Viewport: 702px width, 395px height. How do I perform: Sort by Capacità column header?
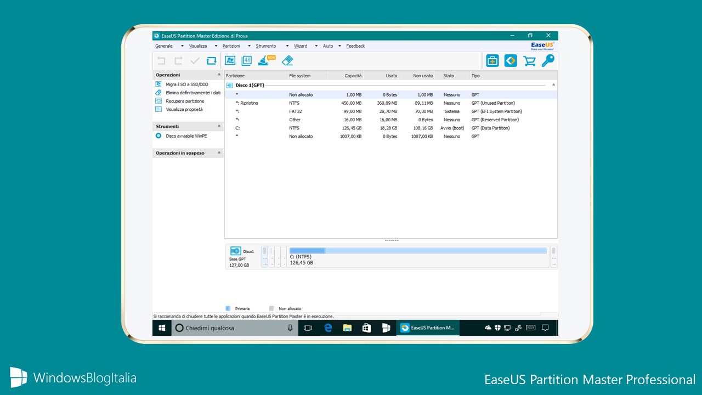pos(346,76)
